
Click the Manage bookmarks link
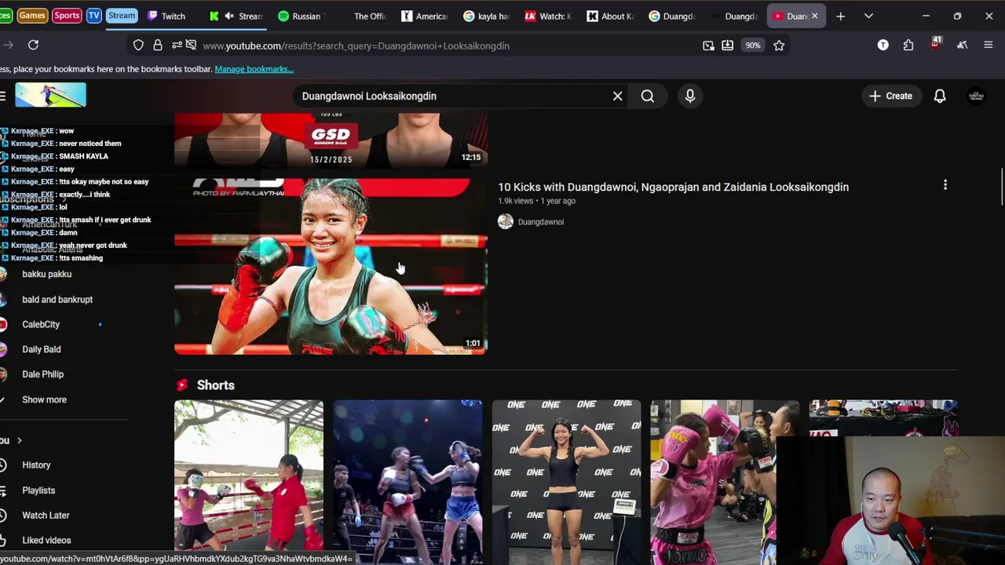coord(254,69)
